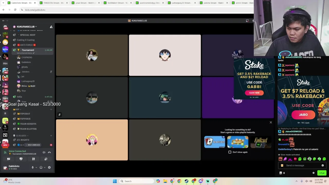
Task: Click the invite people icon beside KUKUFANSCLUB
Action: tap(51, 27)
